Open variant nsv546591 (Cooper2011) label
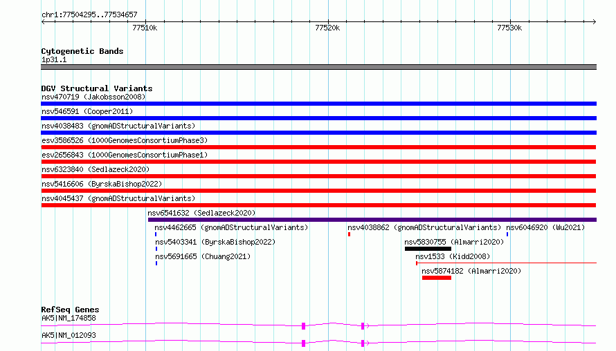This screenshot has width=616, height=351. 87,111
